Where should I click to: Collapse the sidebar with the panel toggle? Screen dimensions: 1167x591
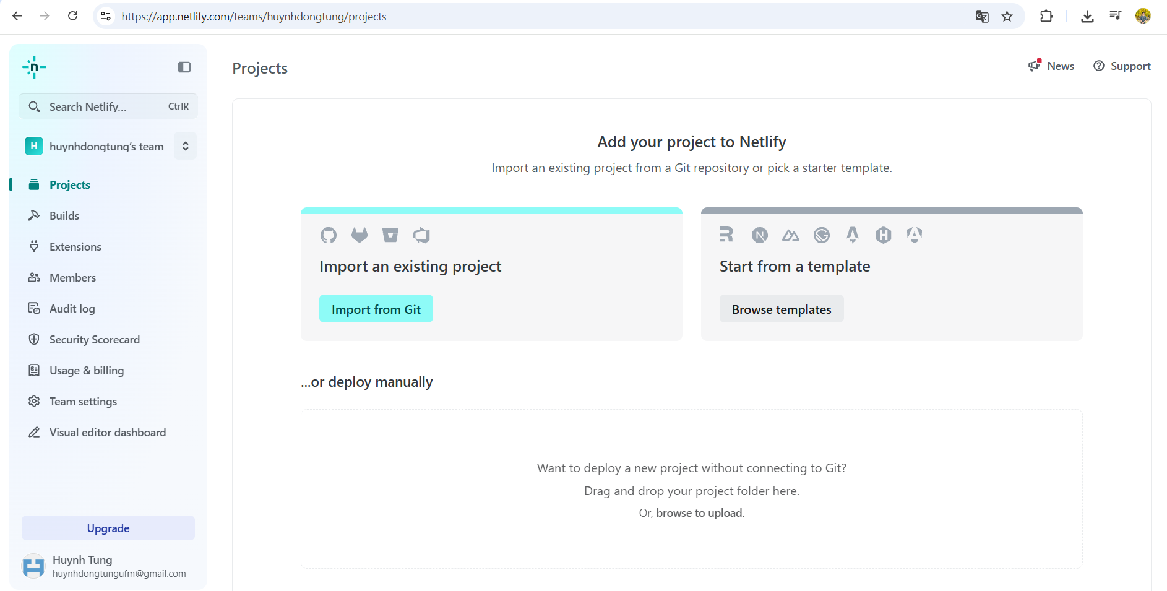tap(184, 67)
